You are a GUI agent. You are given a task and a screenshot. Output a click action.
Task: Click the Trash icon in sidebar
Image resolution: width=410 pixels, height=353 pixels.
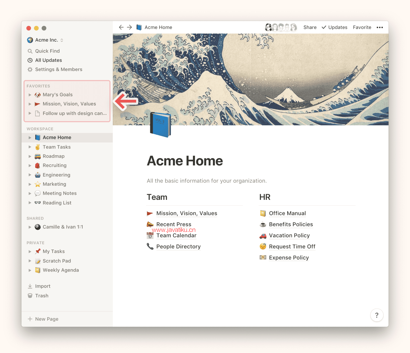30,296
